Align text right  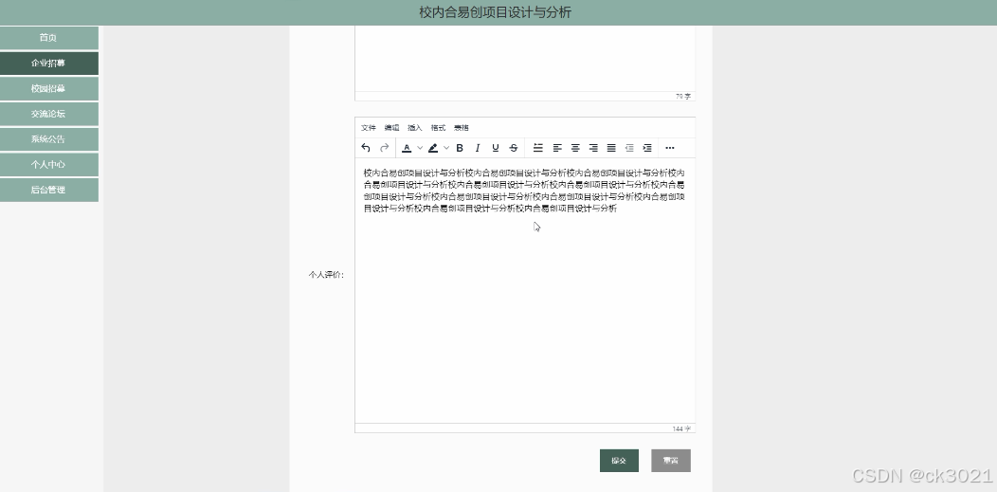point(593,148)
